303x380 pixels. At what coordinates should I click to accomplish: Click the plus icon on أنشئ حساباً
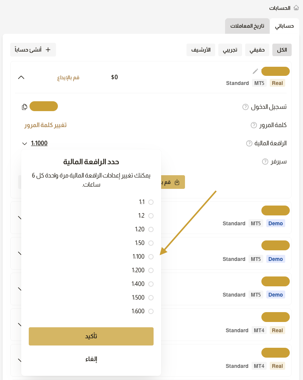click(48, 50)
